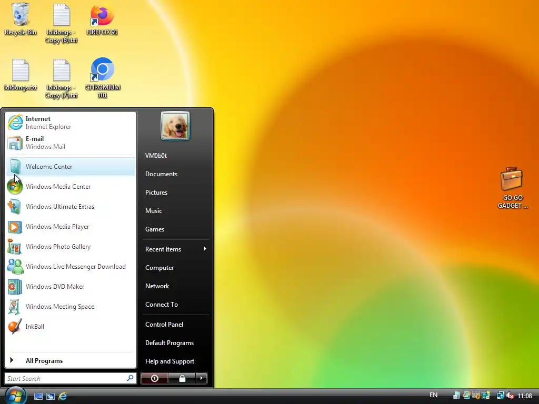Open Welcome Center in Start menu
539x404 pixels.
click(71, 167)
